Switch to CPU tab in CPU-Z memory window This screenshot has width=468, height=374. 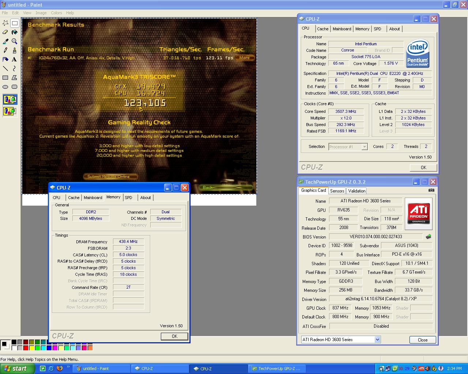tap(57, 198)
